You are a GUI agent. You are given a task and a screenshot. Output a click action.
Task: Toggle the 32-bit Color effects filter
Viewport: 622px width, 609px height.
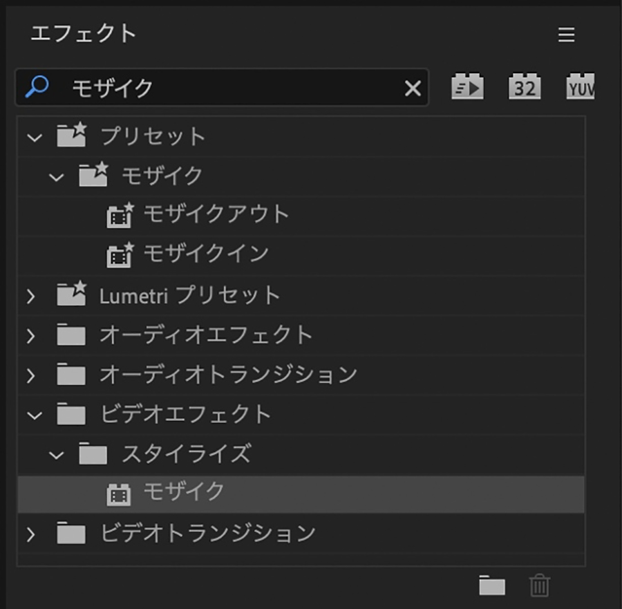(x=524, y=87)
